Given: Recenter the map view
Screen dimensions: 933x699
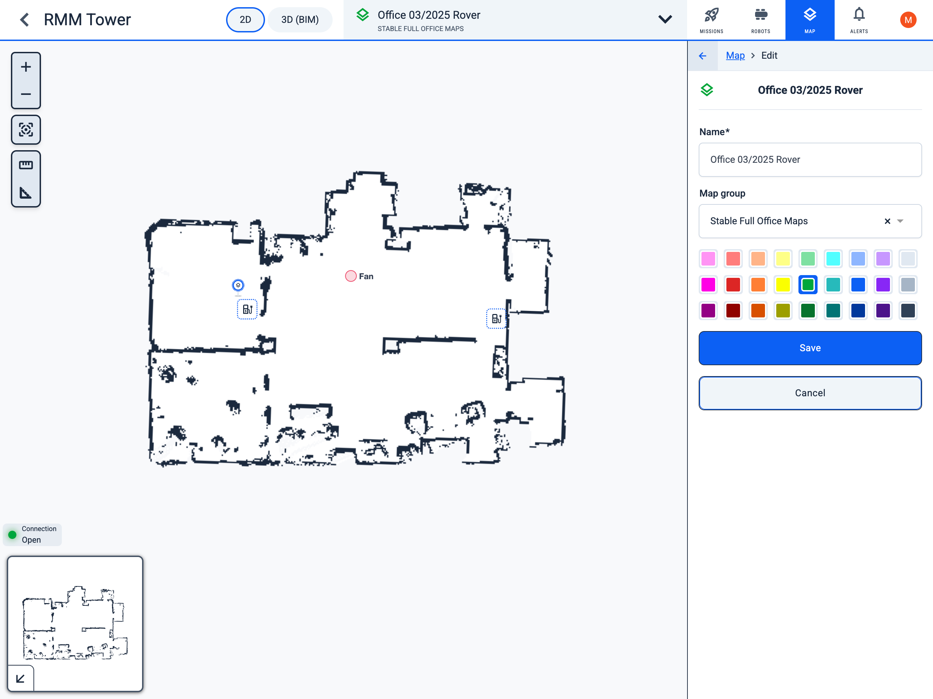Looking at the screenshot, I should point(26,129).
